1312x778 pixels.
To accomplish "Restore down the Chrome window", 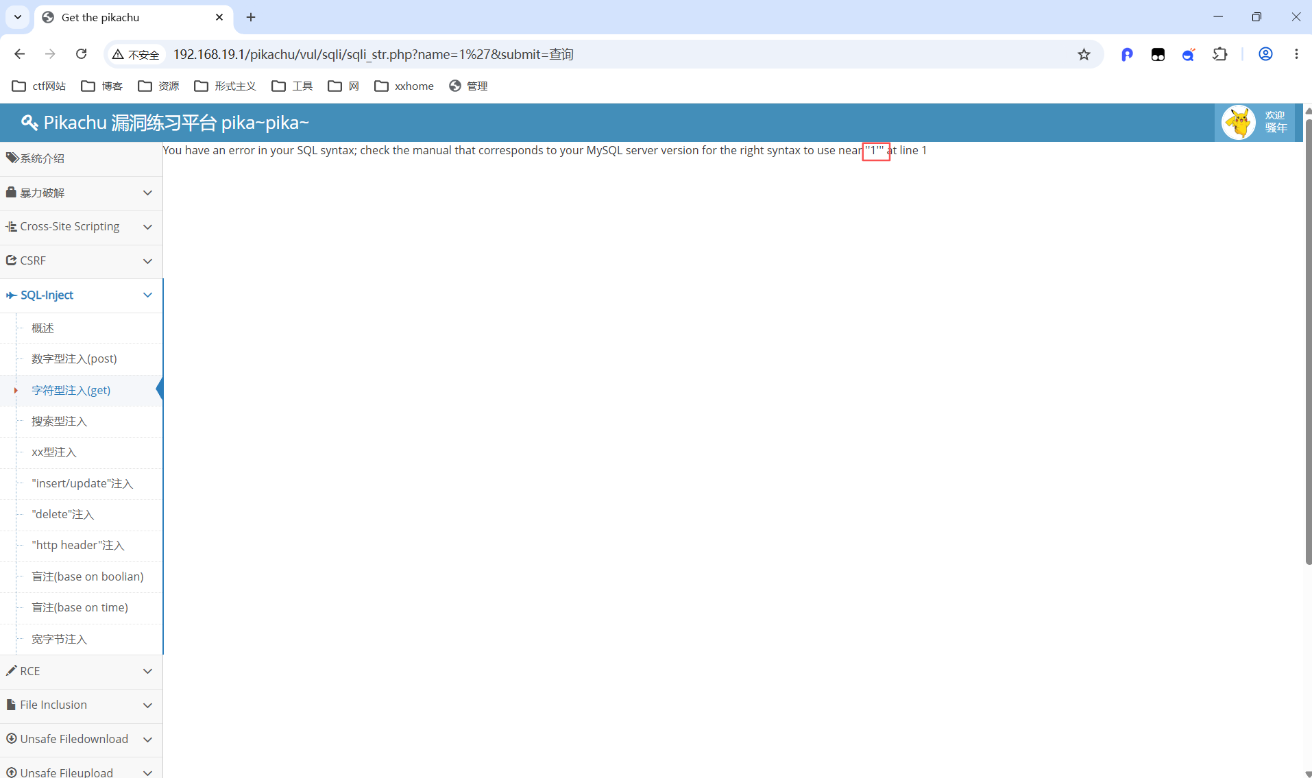I will click(1256, 17).
